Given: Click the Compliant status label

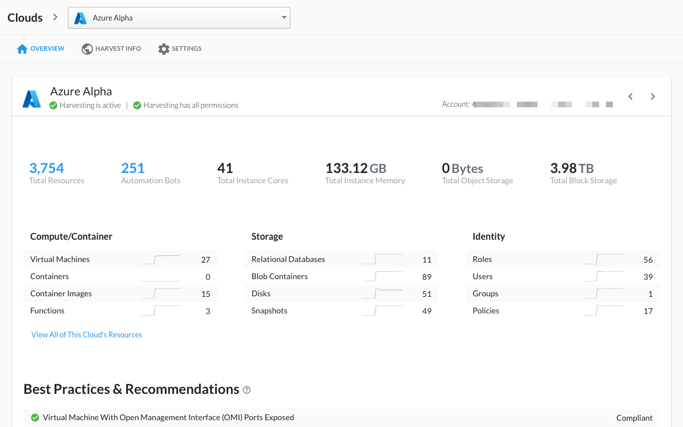Looking at the screenshot, I should point(634,418).
